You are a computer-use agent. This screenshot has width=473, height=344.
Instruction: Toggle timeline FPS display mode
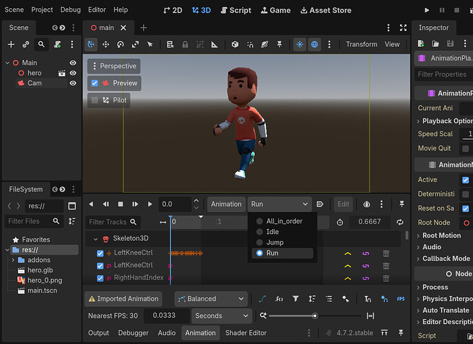pyautogui.click(x=401, y=299)
